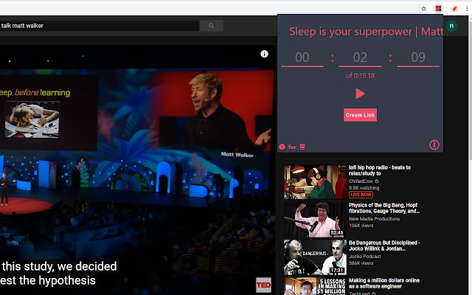This screenshot has height=295, width=472.
Task: Open the info circle icon in popup
Action: click(x=434, y=145)
